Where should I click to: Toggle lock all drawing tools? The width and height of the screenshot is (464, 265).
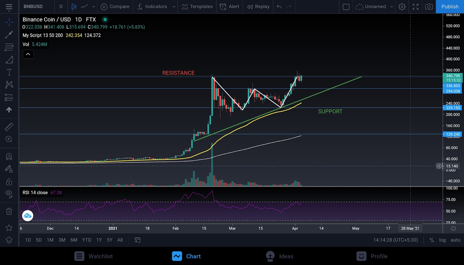point(9,182)
